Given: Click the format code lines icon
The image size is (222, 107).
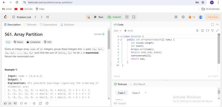Looking at the screenshot, I should [198, 31].
